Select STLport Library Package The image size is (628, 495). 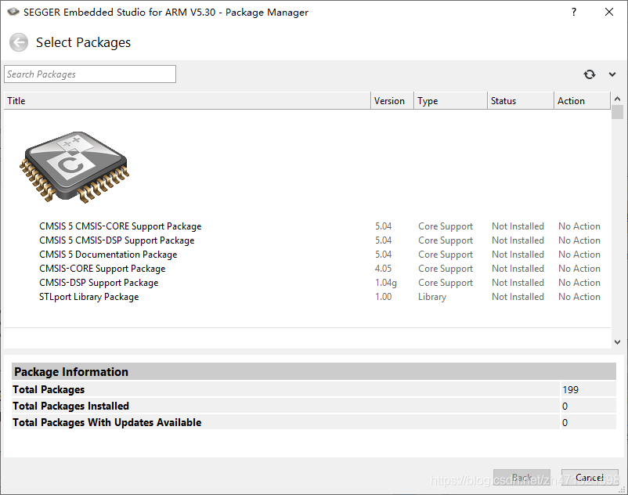click(x=89, y=297)
